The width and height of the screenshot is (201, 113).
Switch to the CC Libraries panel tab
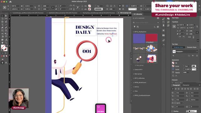tap(138, 14)
